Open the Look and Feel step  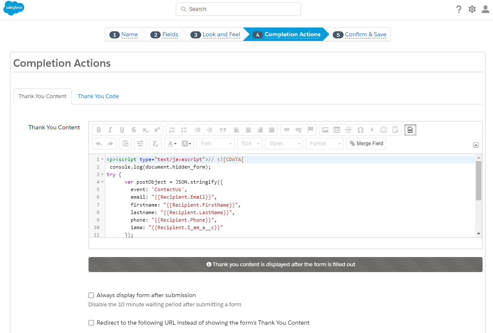pos(221,34)
